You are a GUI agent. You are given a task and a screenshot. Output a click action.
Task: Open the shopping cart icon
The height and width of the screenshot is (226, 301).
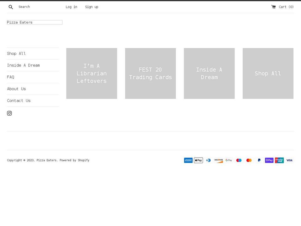point(273,7)
